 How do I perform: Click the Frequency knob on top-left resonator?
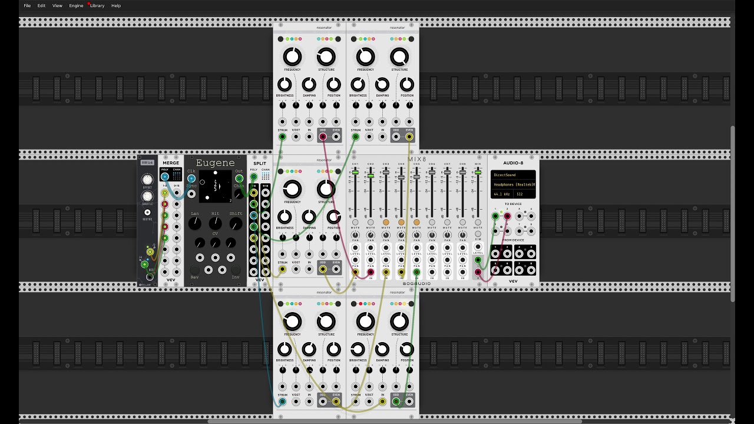point(292,57)
